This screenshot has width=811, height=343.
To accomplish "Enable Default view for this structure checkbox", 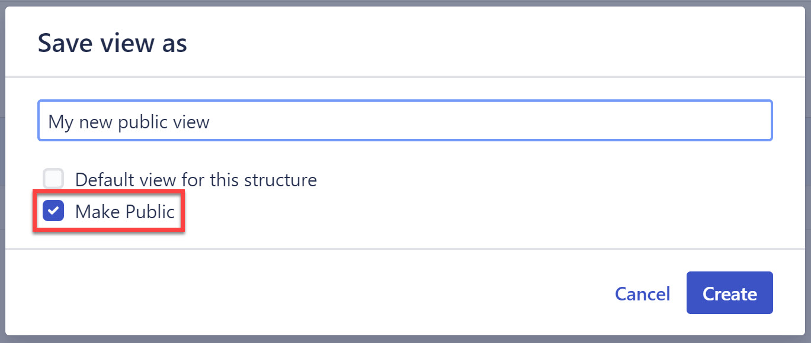I will click(53, 179).
